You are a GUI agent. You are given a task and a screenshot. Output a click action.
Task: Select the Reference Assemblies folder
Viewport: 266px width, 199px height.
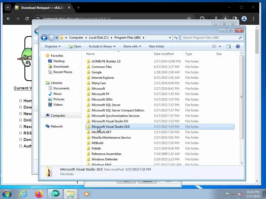[x=160, y=154]
